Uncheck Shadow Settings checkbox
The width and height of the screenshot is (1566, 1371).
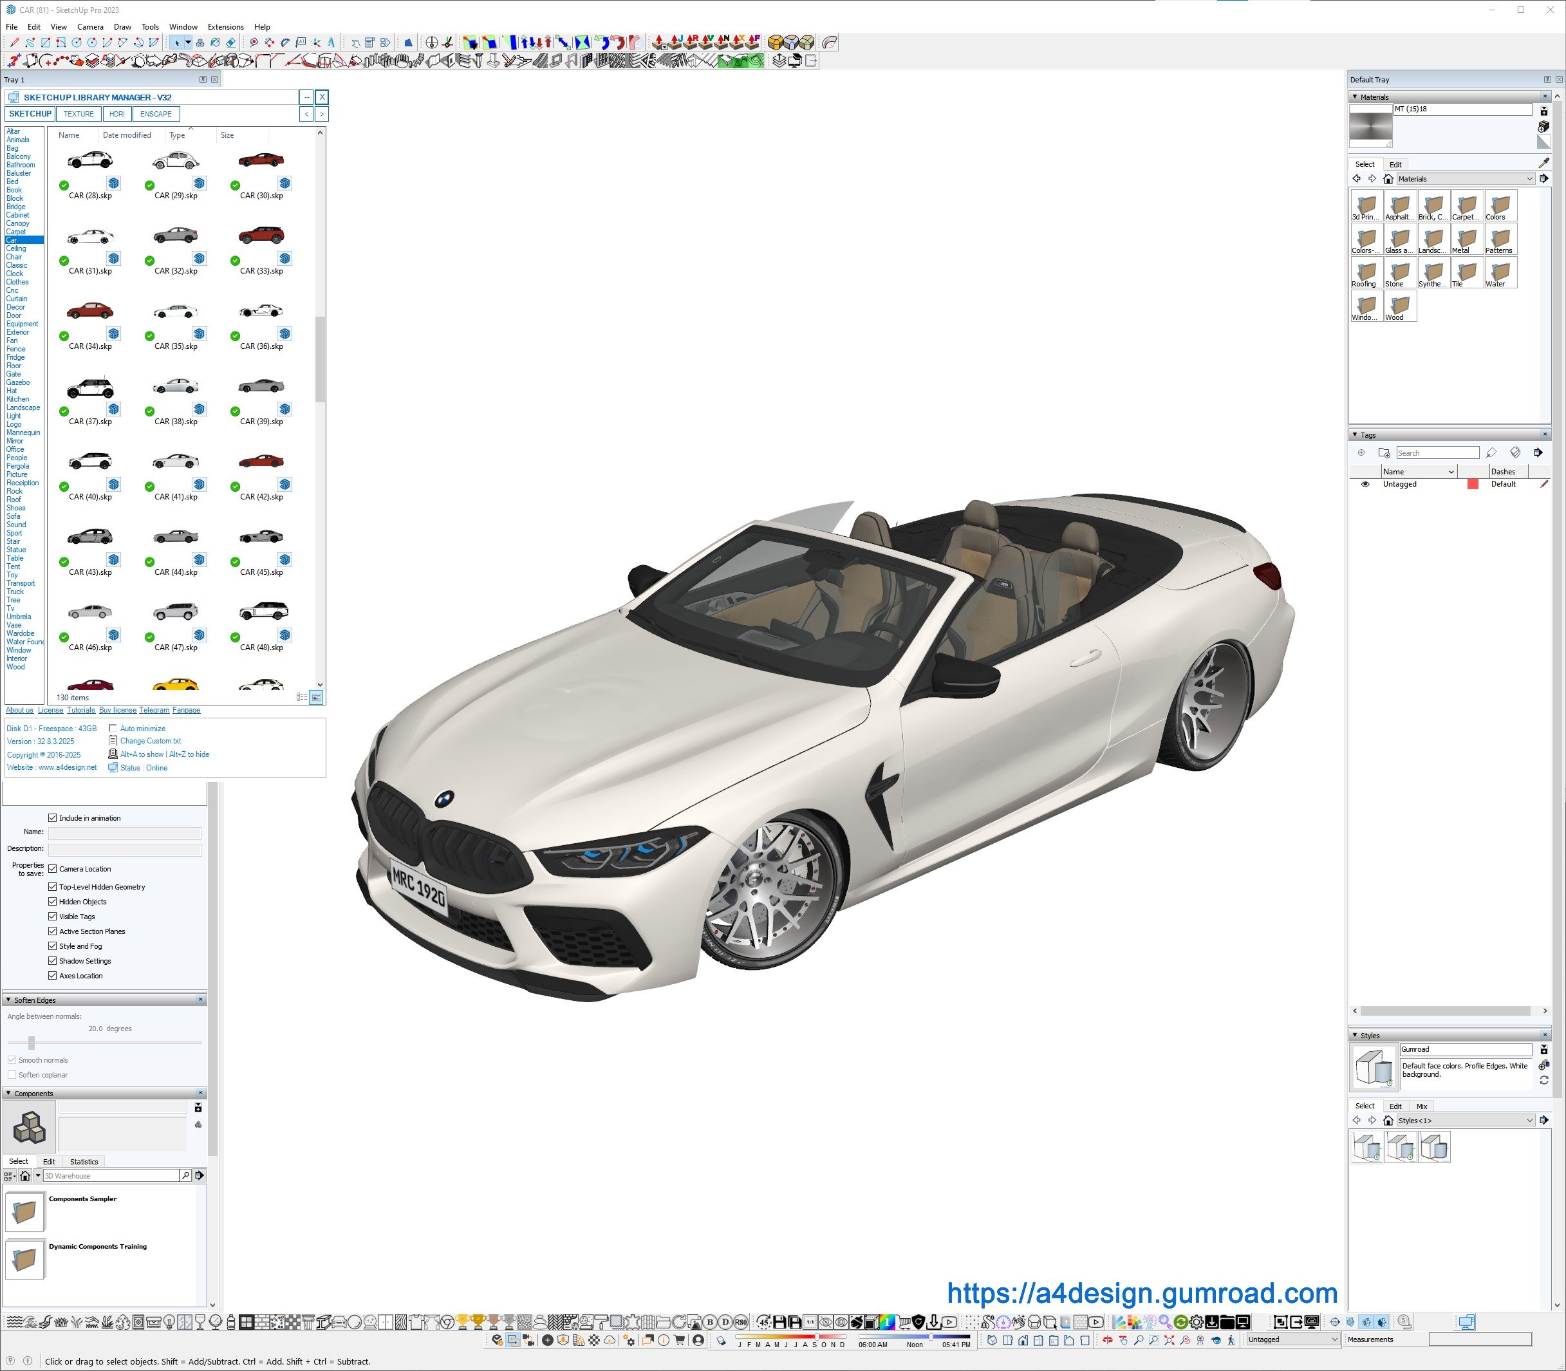(53, 960)
